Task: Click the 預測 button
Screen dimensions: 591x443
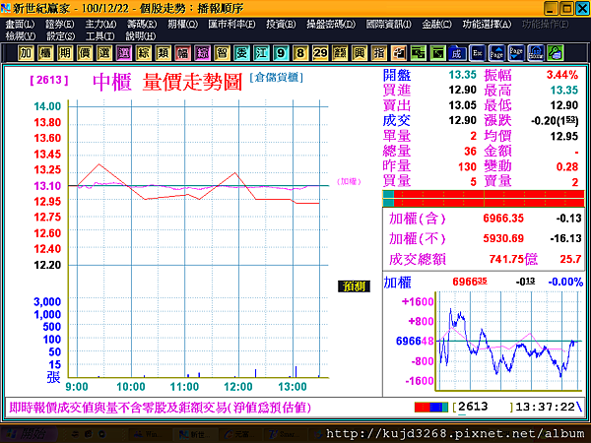Action: click(354, 286)
